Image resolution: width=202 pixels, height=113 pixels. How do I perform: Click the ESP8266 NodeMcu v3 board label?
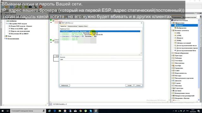[x=60, y=104]
